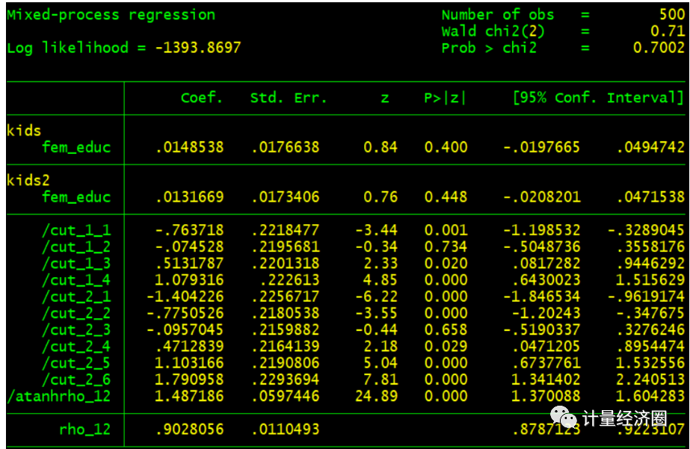
Task: Click the /atanhrho_12 row label
Action: tap(58, 396)
